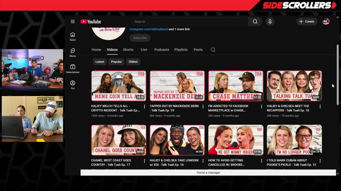Screen dimensions: 341x191
Task: Open title 'TAPPED OUT BY MACKENZIE DERN'
Action: (174, 108)
